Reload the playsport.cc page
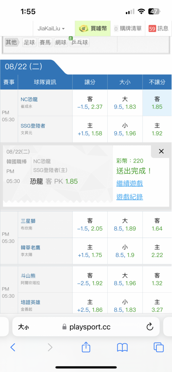The width and height of the screenshot is (172, 372). pyautogui.click(x=150, y=327)
